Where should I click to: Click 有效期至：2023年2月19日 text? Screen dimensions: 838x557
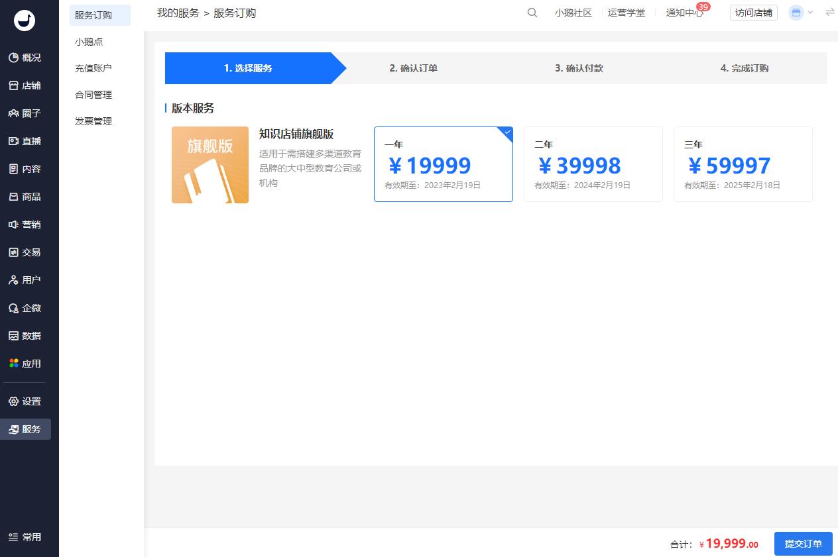[433, 185]
